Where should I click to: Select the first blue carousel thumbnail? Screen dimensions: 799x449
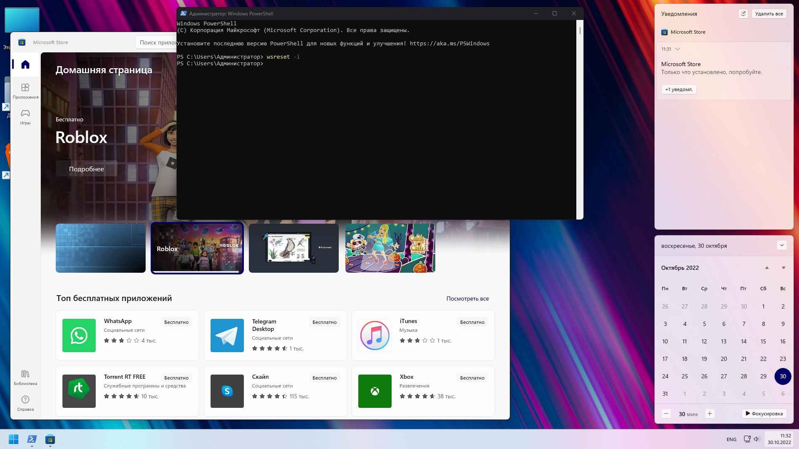point(101,248)
